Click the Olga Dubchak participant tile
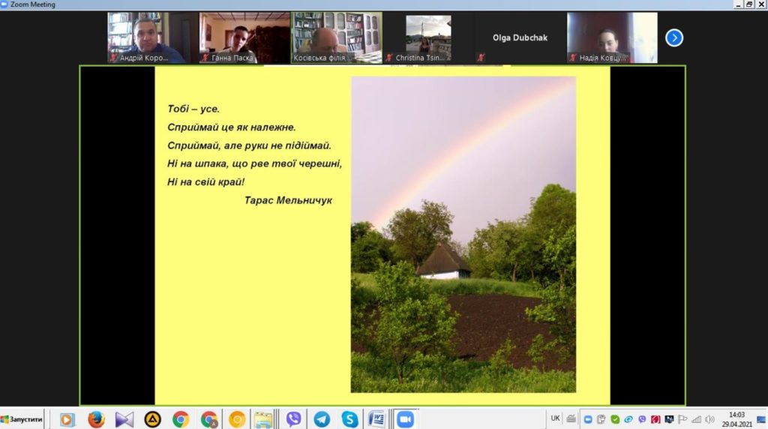 (x=520, y=37)
